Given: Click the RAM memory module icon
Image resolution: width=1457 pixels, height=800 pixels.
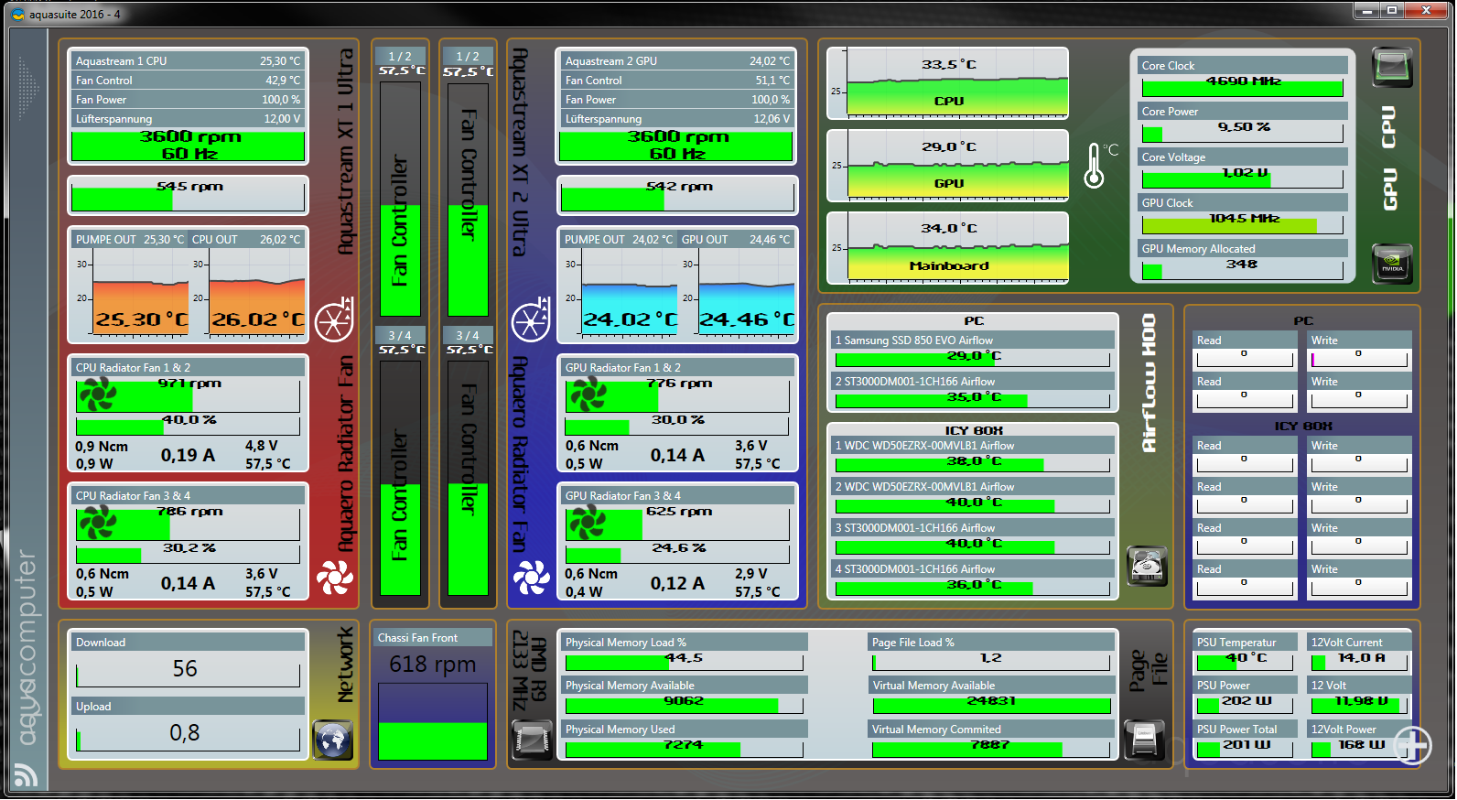Looking at the screenshot, I should (x=531, y=739).
